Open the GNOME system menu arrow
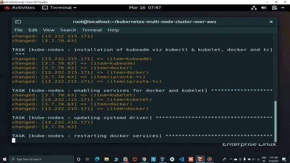The width and height of the screenshot is (290, 163). 283,8
